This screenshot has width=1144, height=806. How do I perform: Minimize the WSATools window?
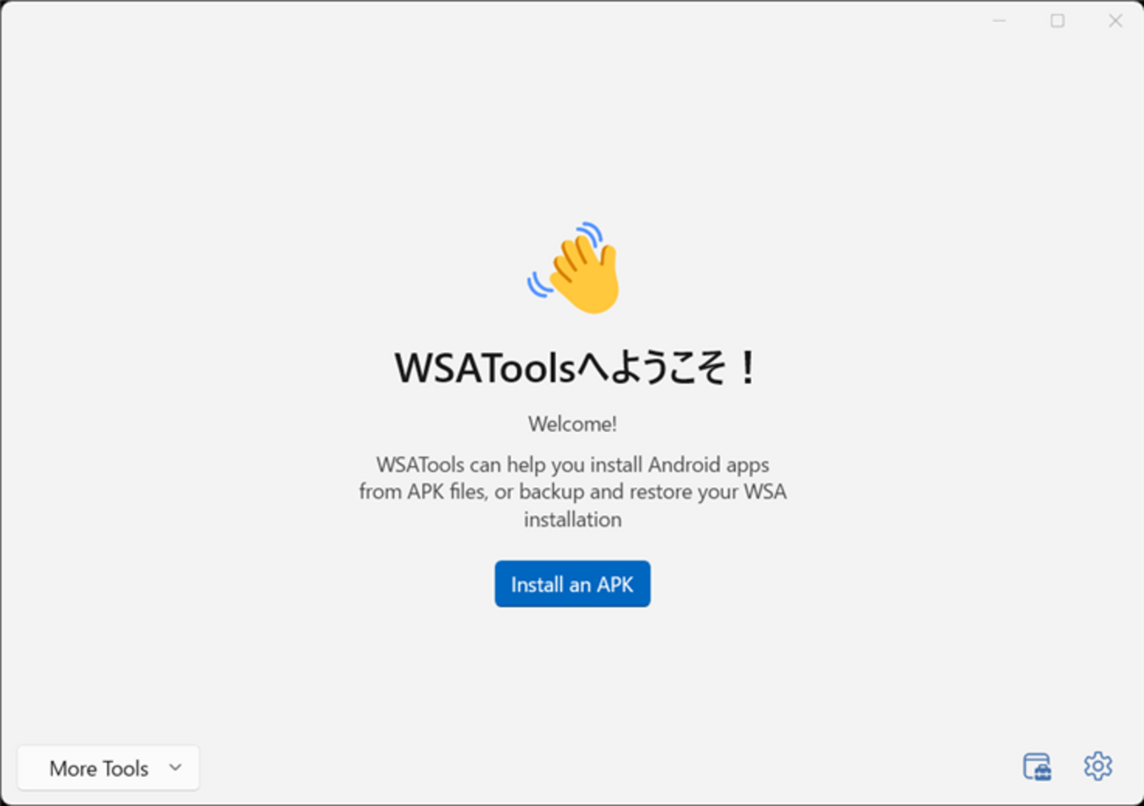1000,20
